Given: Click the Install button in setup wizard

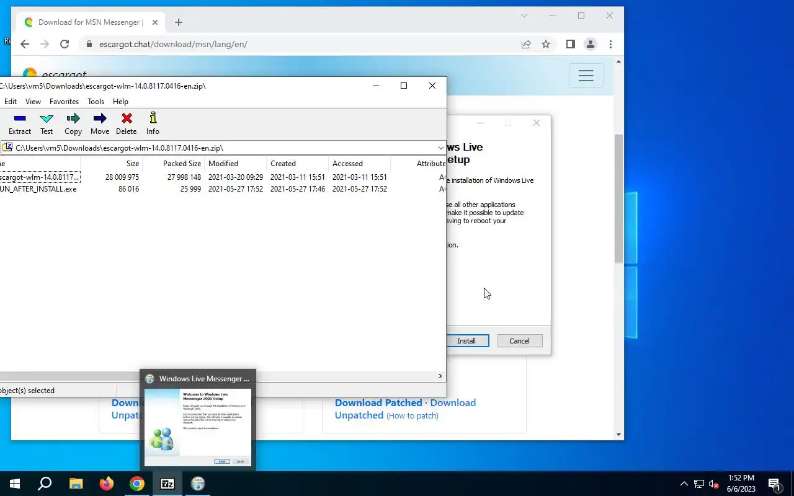Looking at the screenshot, I should 466,341.
